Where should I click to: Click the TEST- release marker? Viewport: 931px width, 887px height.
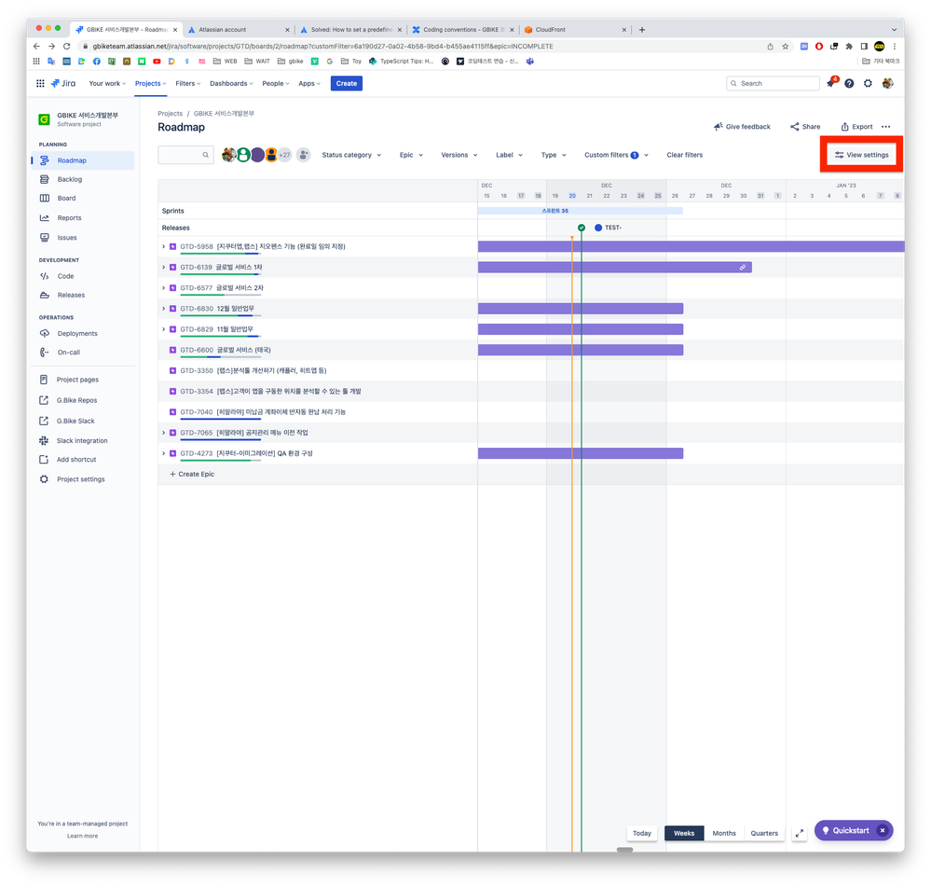(598, 228)
